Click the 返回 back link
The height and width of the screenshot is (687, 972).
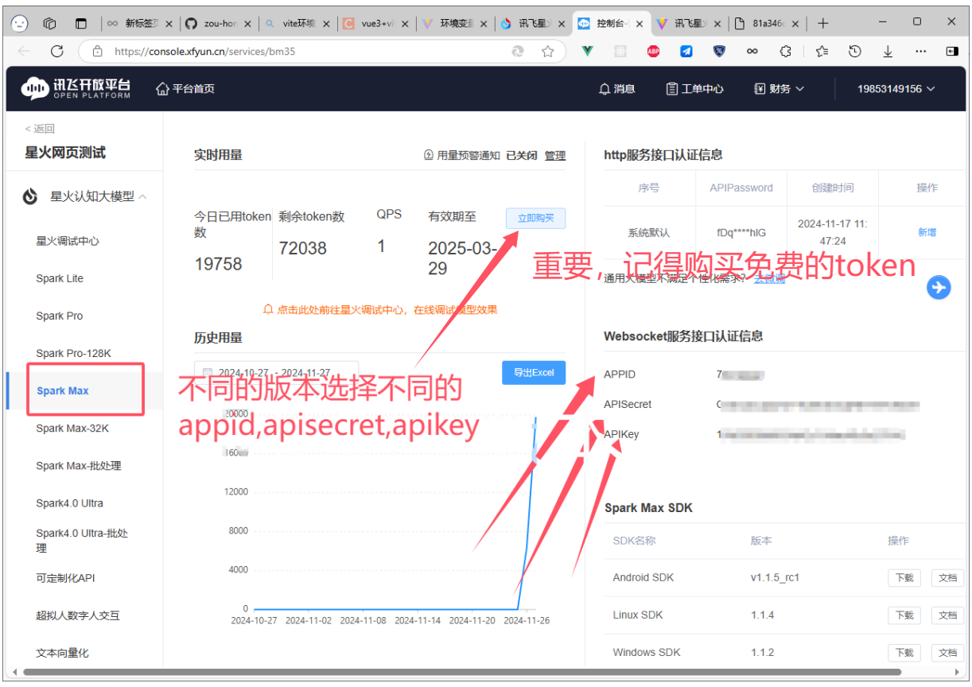(40, 129)
